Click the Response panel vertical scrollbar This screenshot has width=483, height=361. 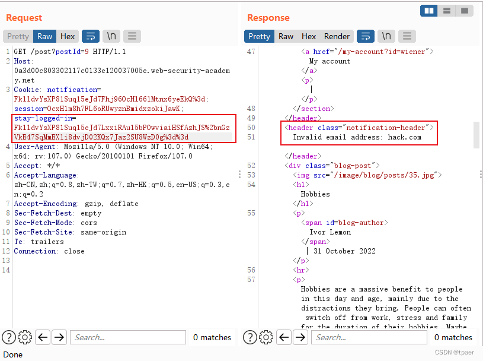pyautogui.click(x=476, y=135)
